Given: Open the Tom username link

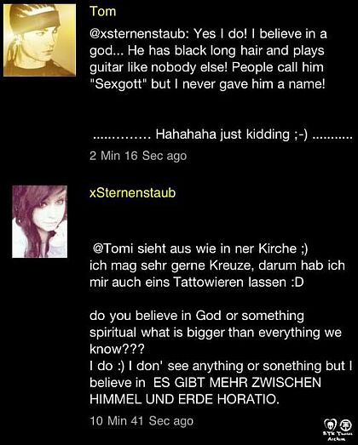Looking at the screenshot, I should (x=103, y=11).
